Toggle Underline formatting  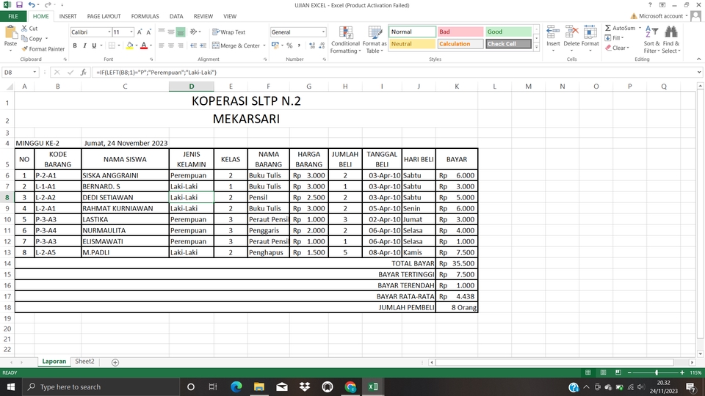[x=94, y=45]
